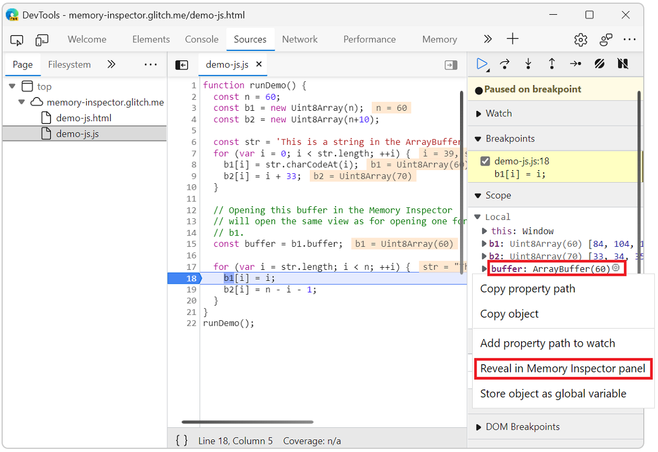Click the Step out of current function icon

point(551,64)
